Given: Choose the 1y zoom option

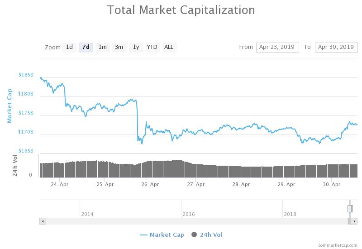Looking at the screenshot, I should (x=136, y=48).
